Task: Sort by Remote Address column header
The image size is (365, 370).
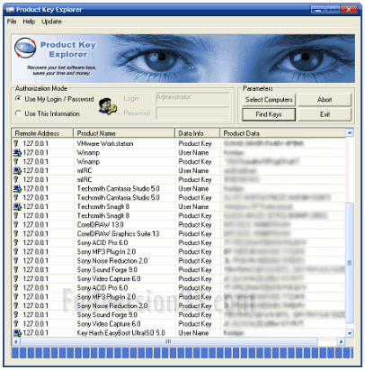Action: (x=42, y=133)
